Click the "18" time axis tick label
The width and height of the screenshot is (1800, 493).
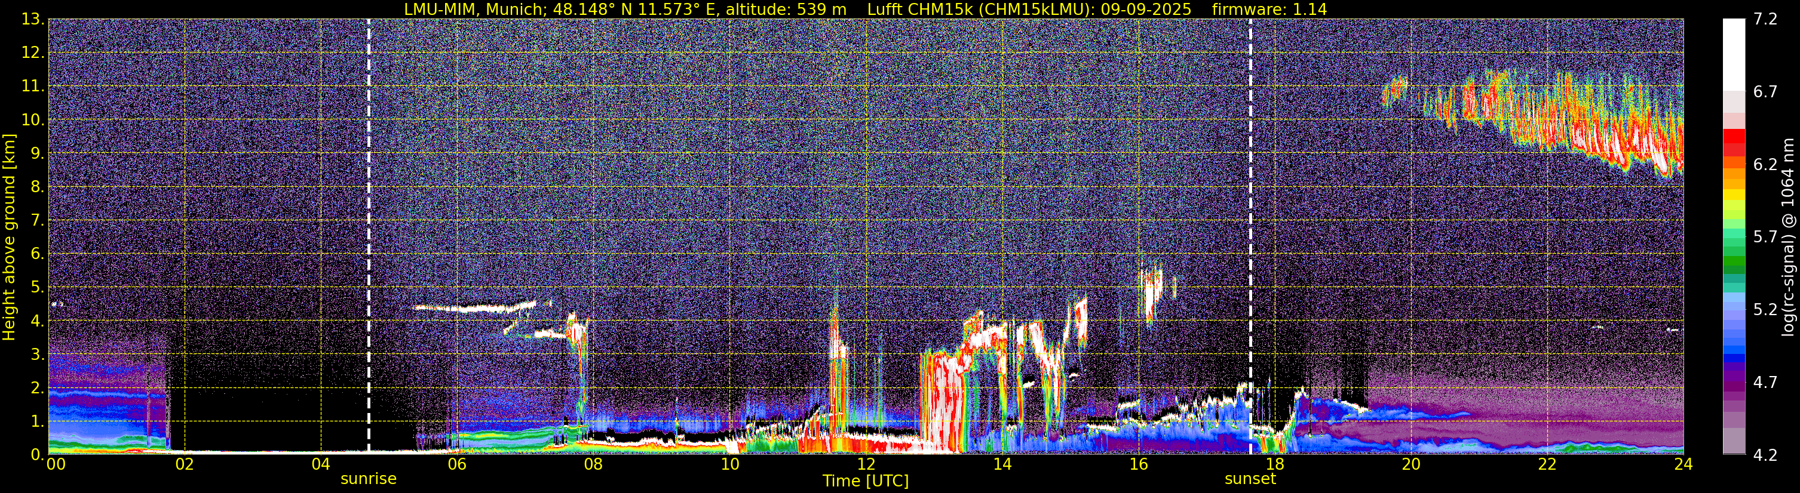pyautogui.click(x=1274, y=465)
